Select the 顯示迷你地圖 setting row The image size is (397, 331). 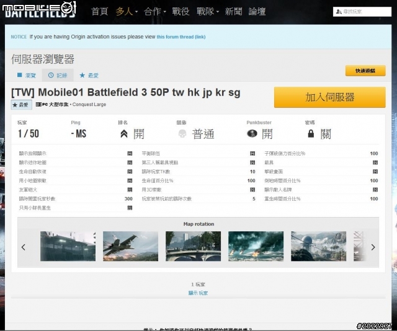tap(76, 162)
